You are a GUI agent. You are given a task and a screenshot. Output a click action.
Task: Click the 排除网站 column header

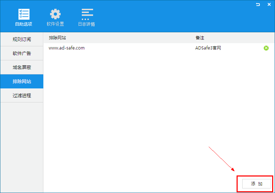57,38
